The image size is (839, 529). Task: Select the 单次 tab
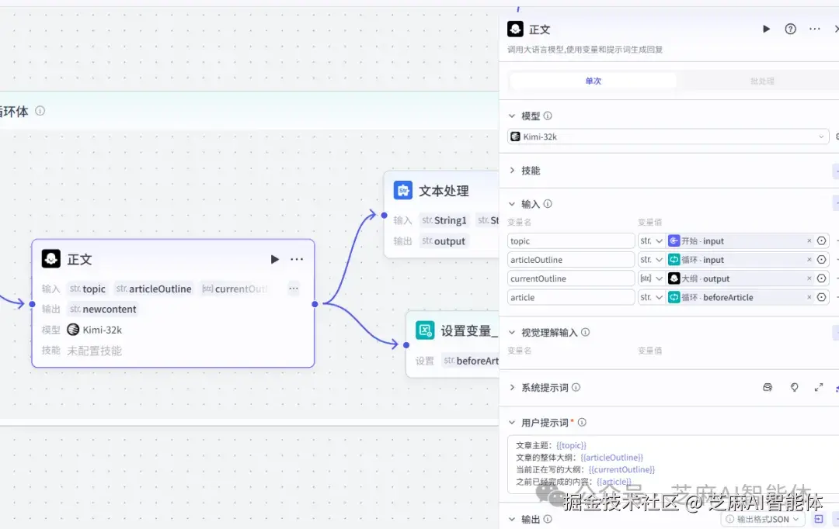pos(595,81)
